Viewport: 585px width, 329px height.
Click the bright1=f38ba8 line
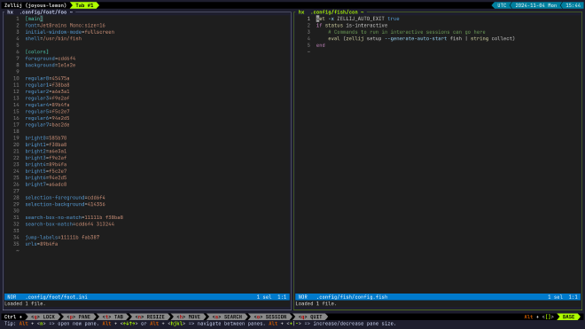(x=46, y=145)
